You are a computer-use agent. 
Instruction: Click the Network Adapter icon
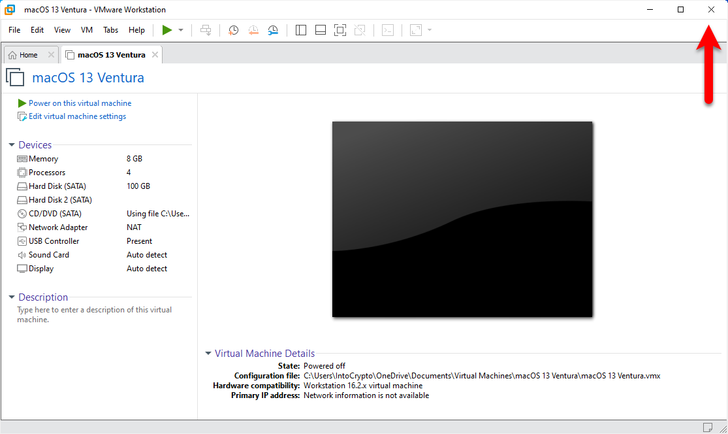22,227
